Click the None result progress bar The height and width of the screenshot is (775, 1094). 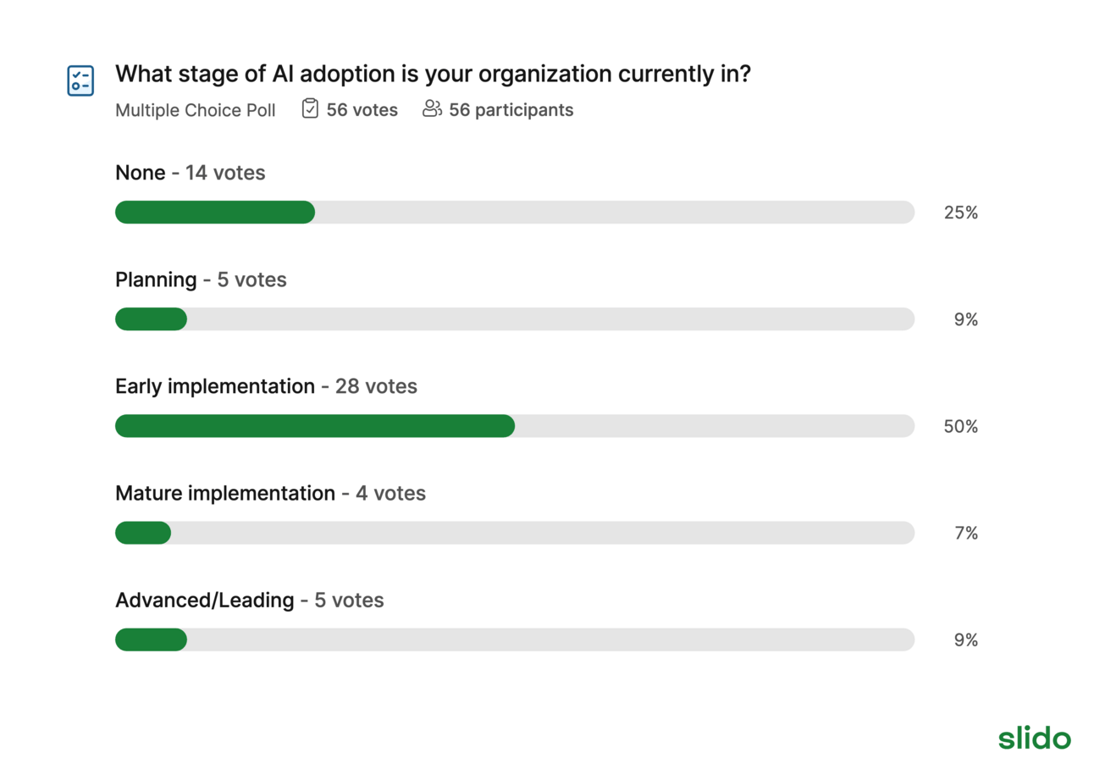[515, 213]
